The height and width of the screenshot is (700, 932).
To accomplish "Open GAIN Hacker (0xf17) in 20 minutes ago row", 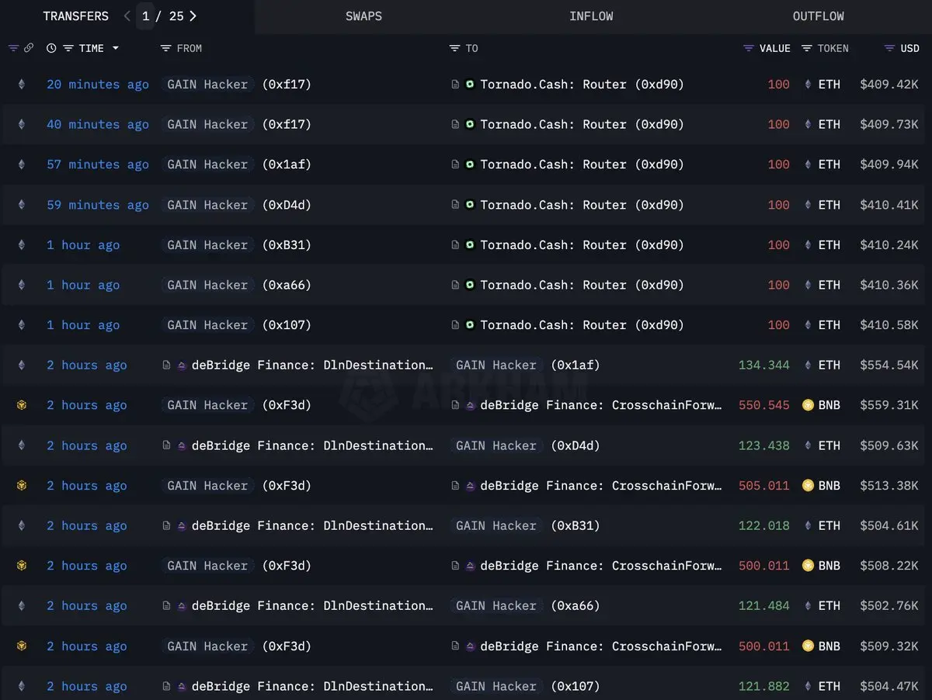I will (236, 85).
